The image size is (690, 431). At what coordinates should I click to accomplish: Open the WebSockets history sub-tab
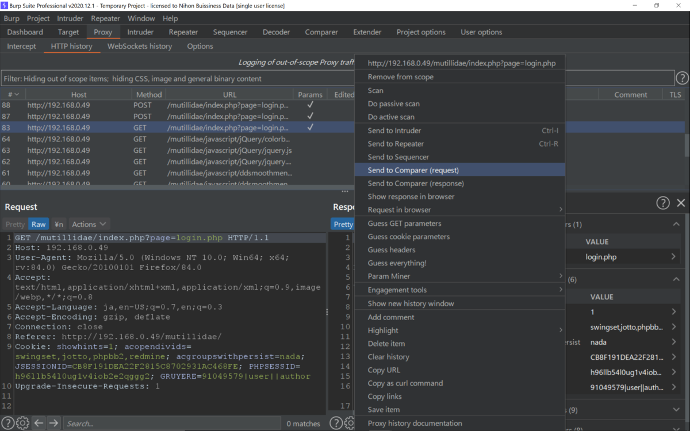140,46
